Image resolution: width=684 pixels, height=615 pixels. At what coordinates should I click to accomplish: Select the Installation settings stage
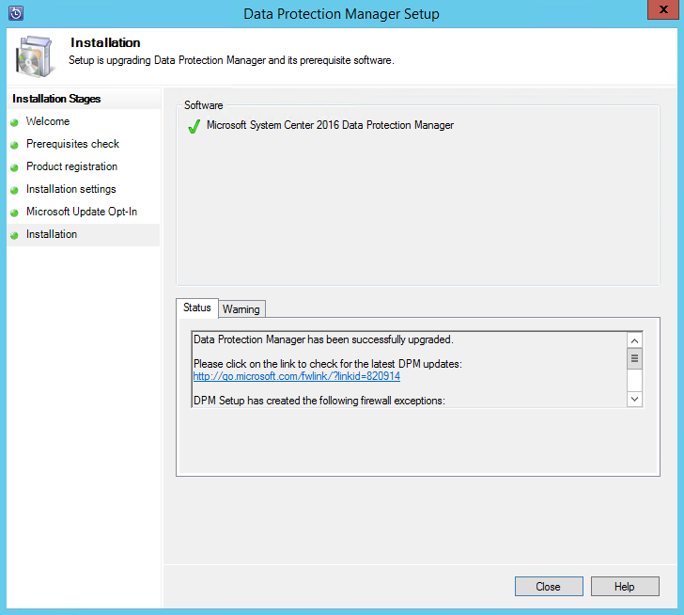tap(70, 189)
